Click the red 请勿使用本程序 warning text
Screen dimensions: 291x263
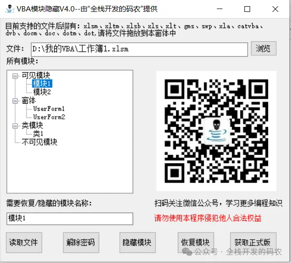tap(208, 218)
